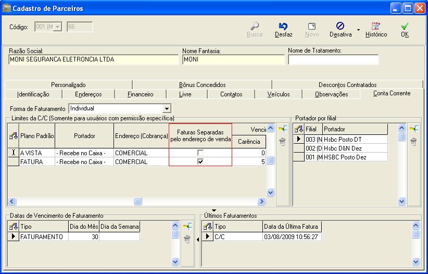The image size is (428, 274).
Task: Open the Descontos Contratados tab
Action: [x=347, y=85]
